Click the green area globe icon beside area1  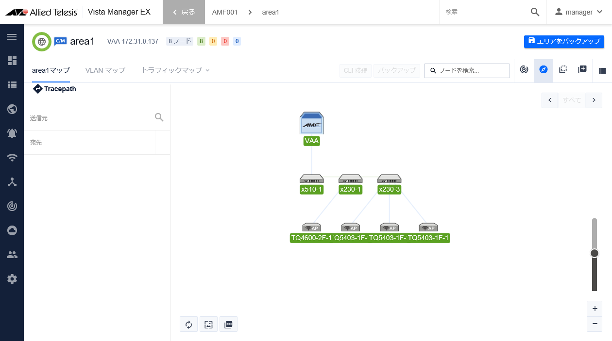pos(42,42)
